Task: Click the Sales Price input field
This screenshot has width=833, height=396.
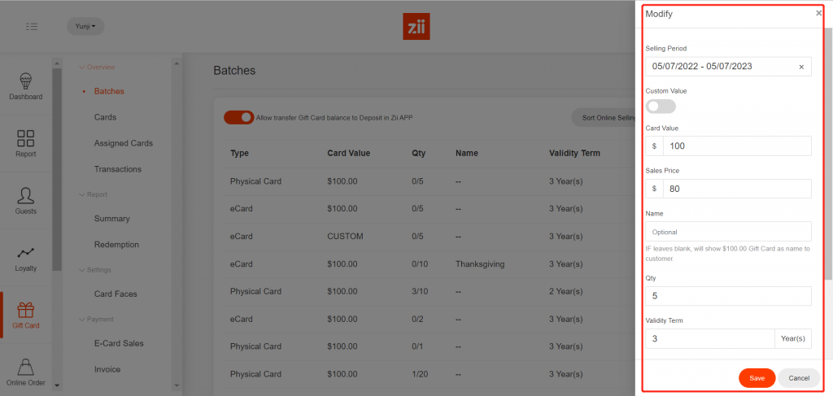Action: coord(736,189)
